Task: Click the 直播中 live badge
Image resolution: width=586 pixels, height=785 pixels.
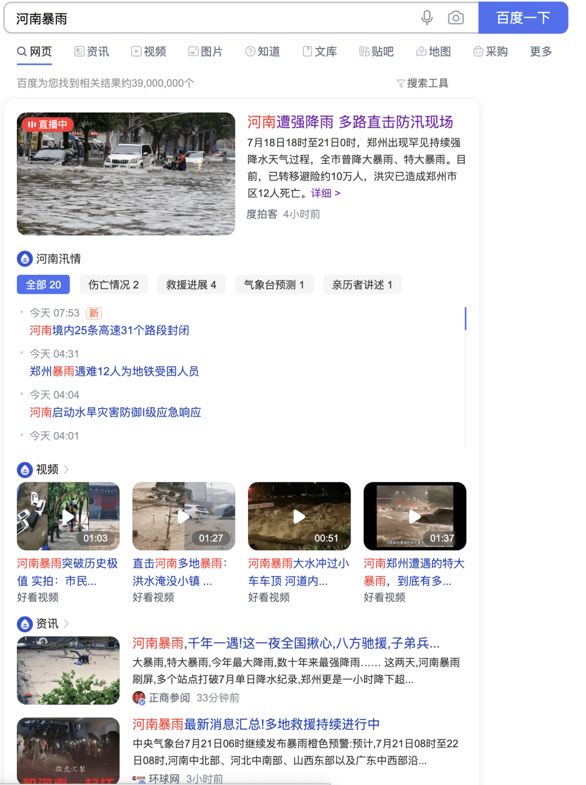Action: tap(48, 124)
